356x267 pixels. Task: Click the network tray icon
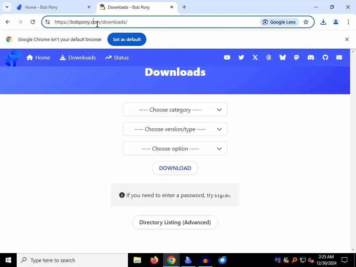point(303,260)
